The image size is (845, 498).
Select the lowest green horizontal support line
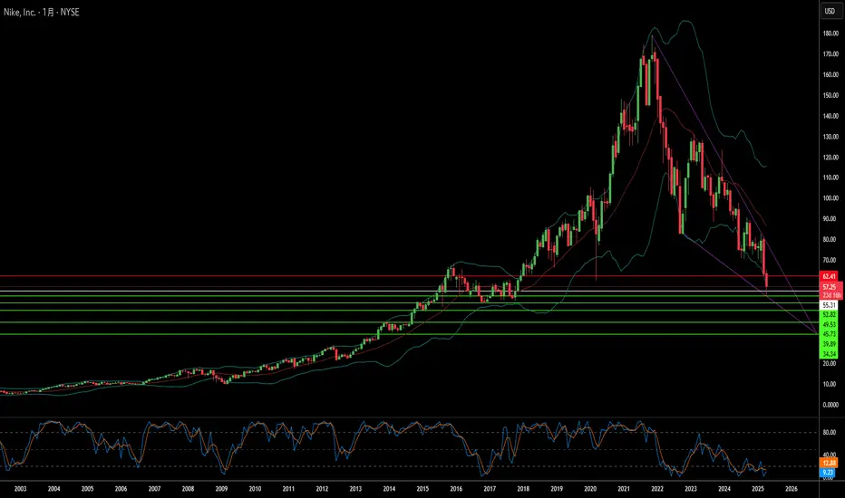[x=409, y=334]
